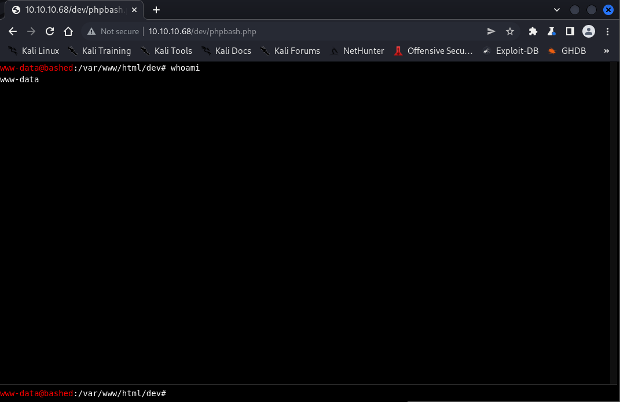The width and height of the screenshot is (620, 402).
Task: Open the tab search dropdown arrow
Action: coord(557,10)
